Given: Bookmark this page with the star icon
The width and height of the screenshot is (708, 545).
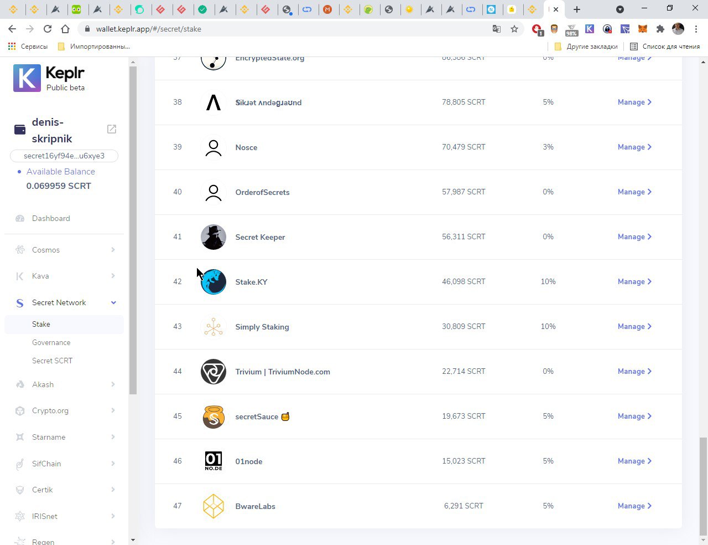Looking at the screenshot, I should (514, 29).
